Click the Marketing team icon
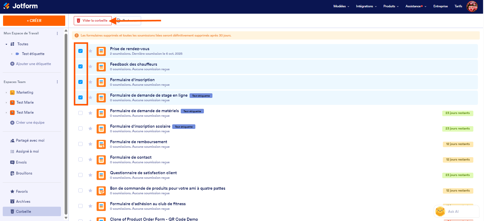 tap(12, 92)
